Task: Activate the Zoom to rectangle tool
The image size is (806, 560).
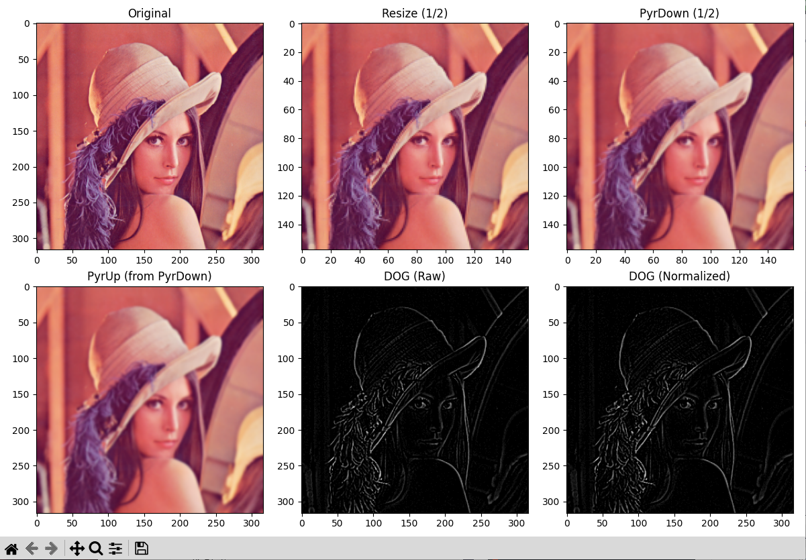Action: pos(96,549)
